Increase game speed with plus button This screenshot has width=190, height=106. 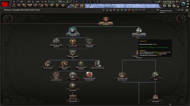tap(177, 2)
